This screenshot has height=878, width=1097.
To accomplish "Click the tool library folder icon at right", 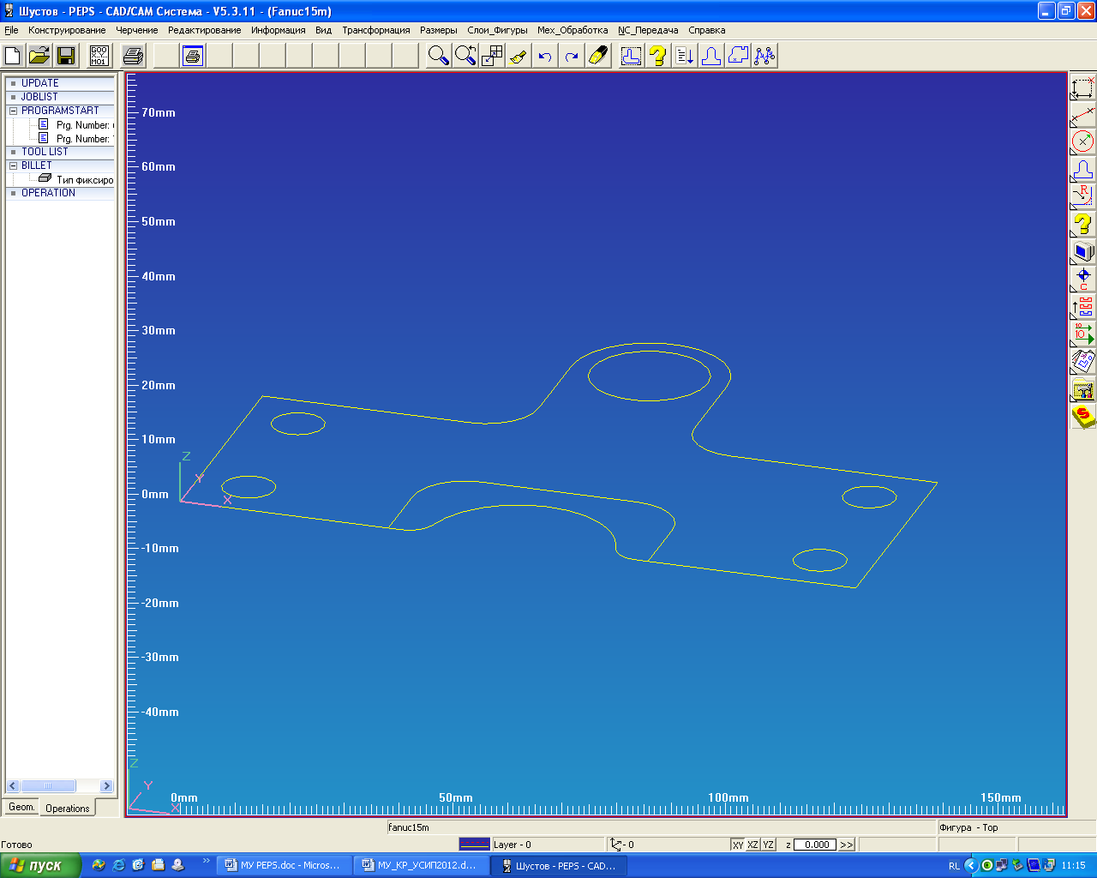I will (x=1083, y=388).
